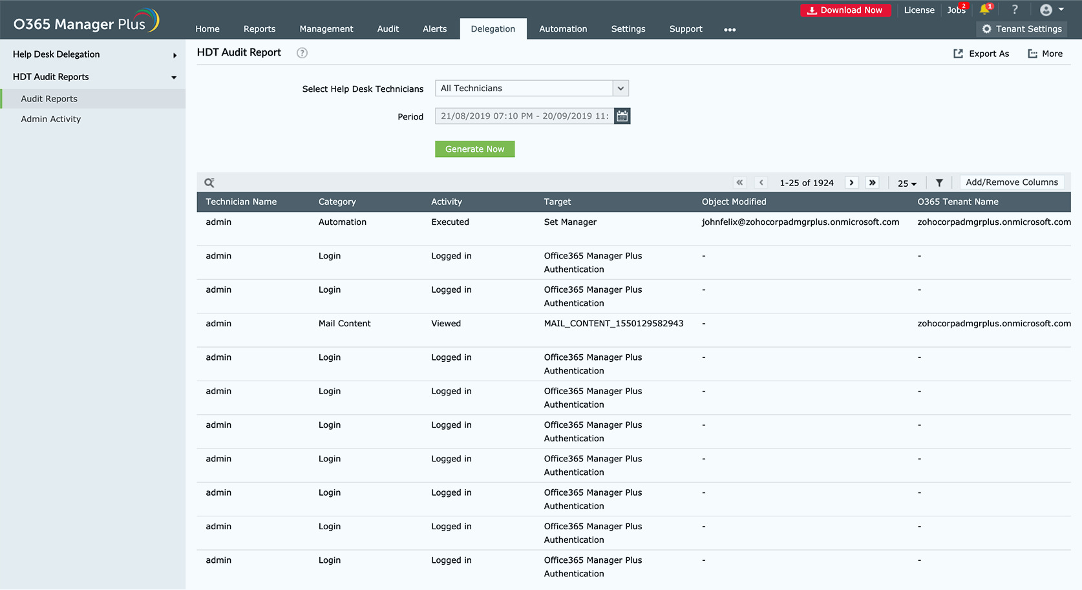This screenshot has width=1082, height=590.
Task: Click the johnfelix@zohocorpadmgrplus.onmicrosoft.com cell
Action: click(801, 222)
